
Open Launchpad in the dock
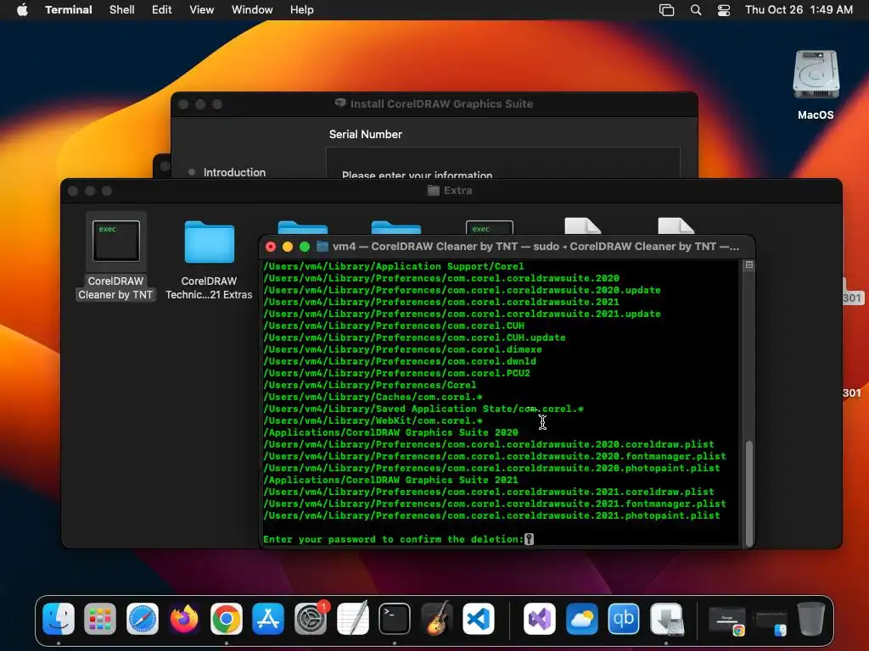[x=100, y=618]
